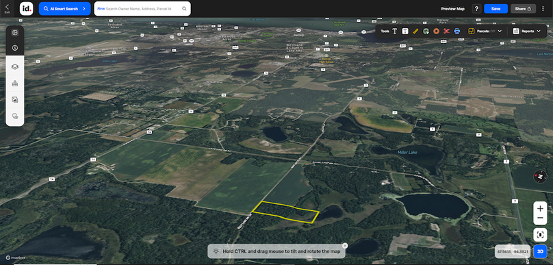Select the text box label tool

(x=405, y=31)
